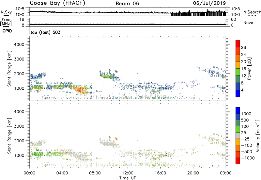Click the '3000' tick label on the velocity panel
The height and width of the screenshot is (180, 261).
19,126
